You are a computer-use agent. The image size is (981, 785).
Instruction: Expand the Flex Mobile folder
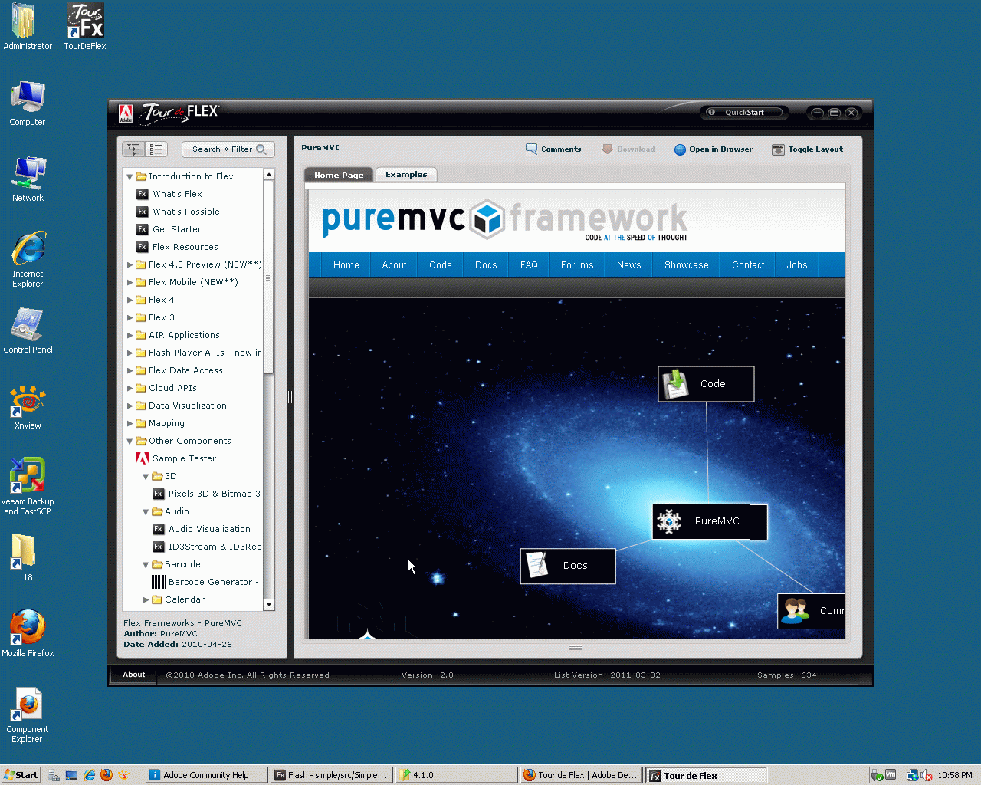pyautogui.click(x=130, y=282)
